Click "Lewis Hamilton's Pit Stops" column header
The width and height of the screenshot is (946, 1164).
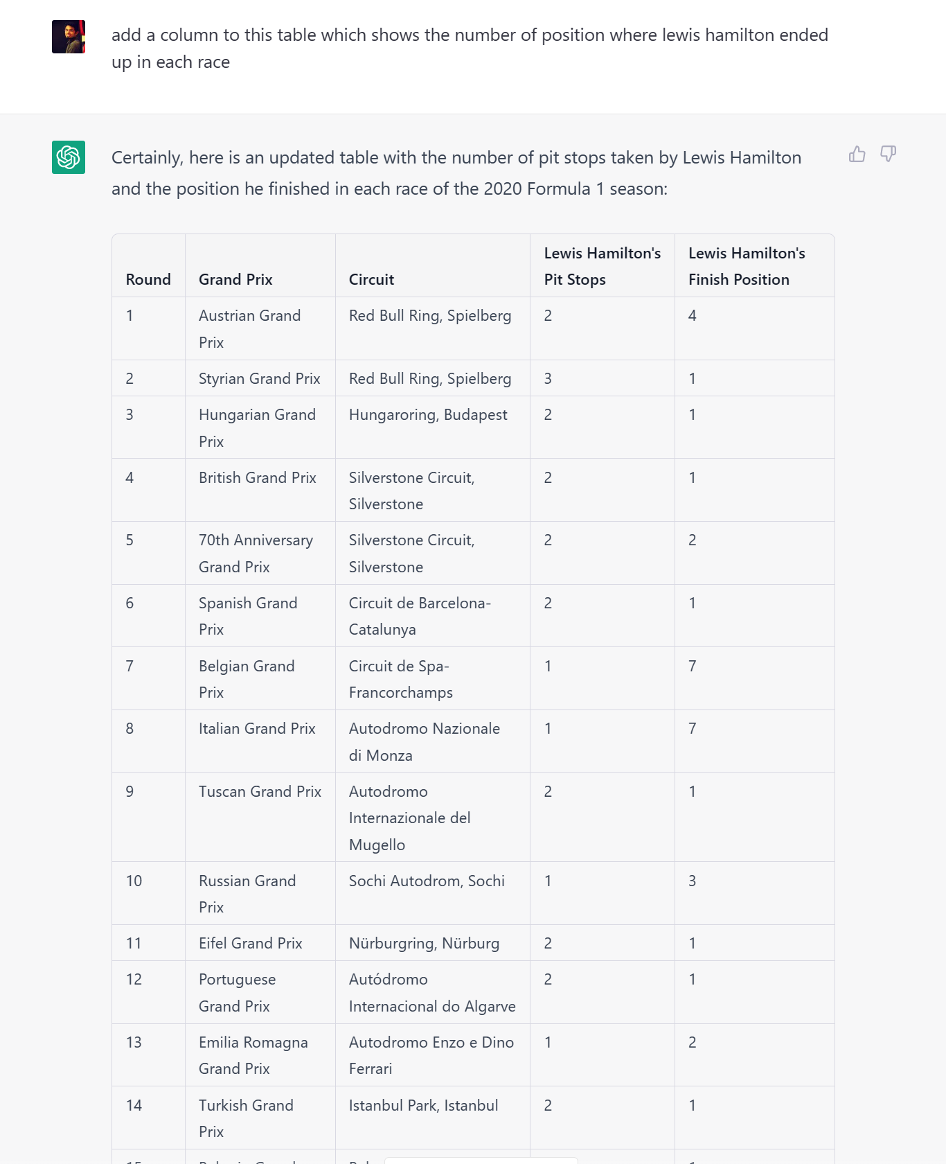(602, 266)
